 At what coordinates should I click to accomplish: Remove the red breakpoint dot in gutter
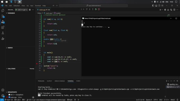tap(37, 64)
